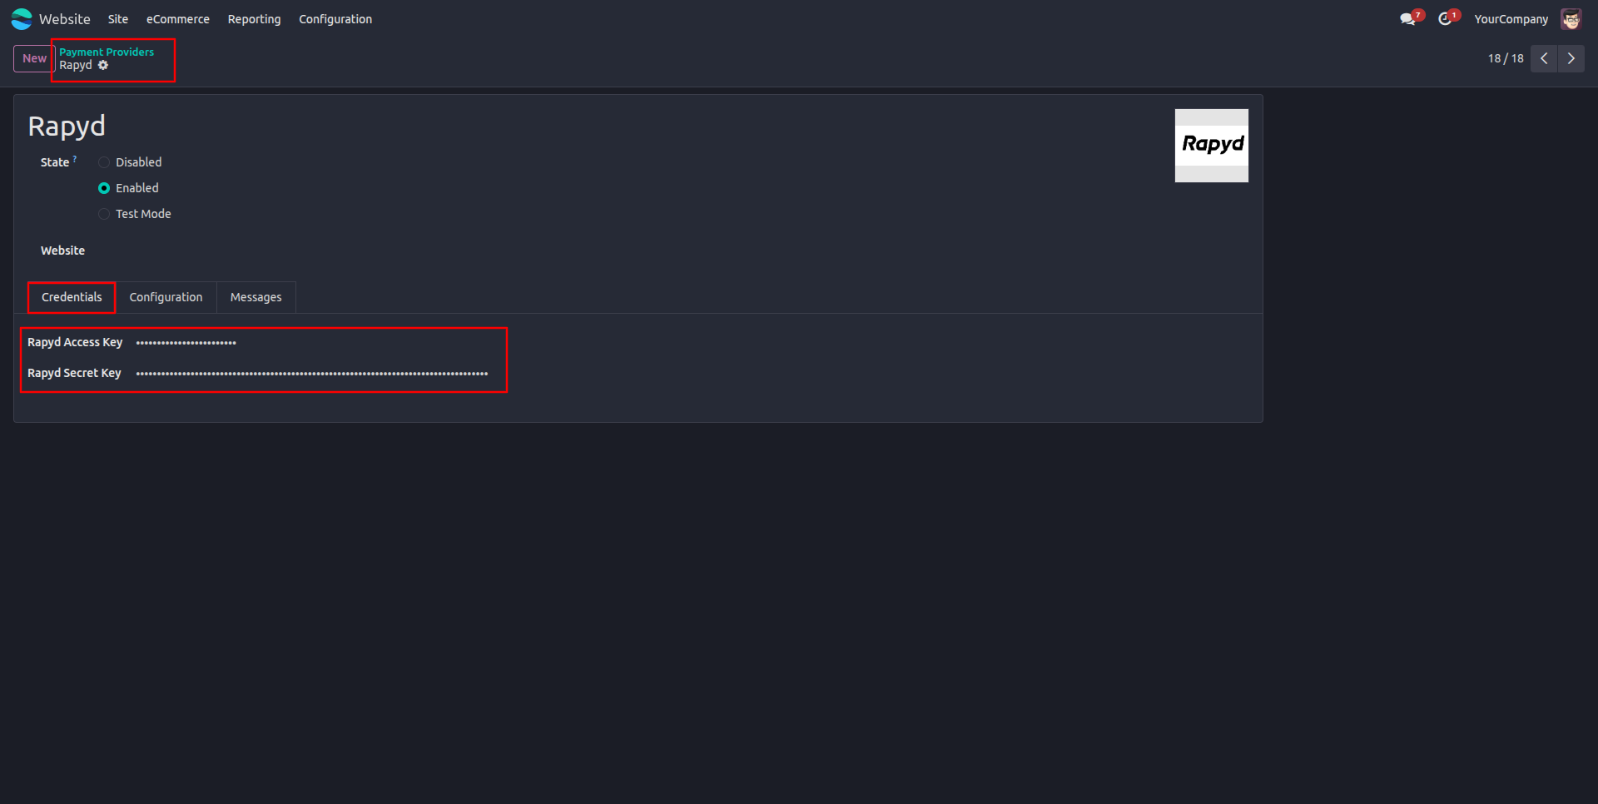The width and height of the screenshot is (1598, 804).
Task: Click the New button
Action: coord(34,58)
